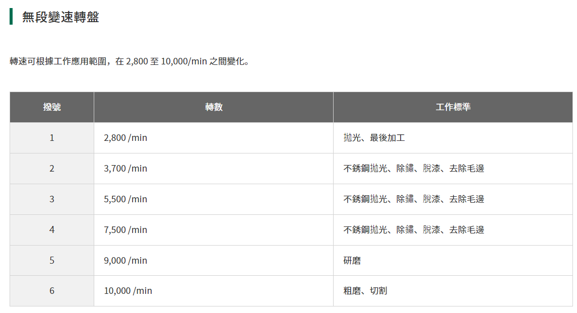Select the 工作標準 column header

[453, 107]
